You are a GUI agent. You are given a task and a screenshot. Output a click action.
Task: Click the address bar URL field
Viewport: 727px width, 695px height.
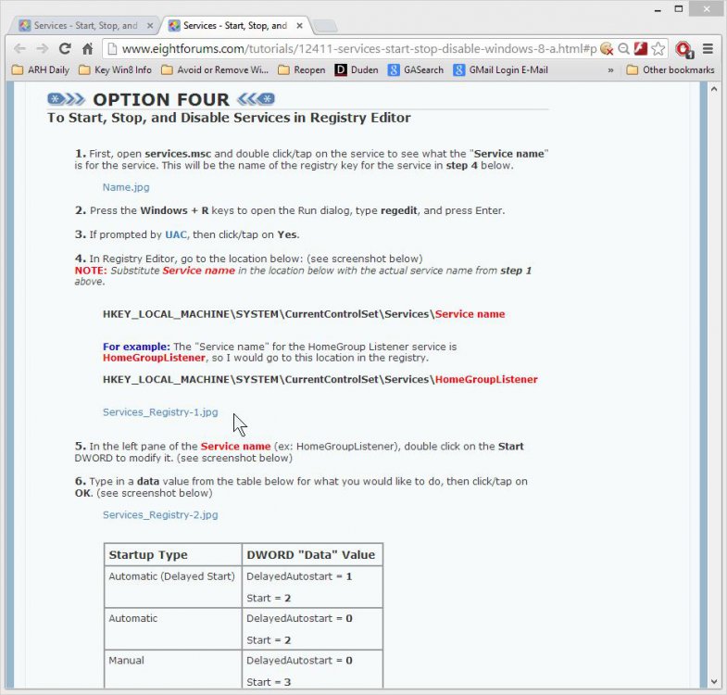pos(352,48)
